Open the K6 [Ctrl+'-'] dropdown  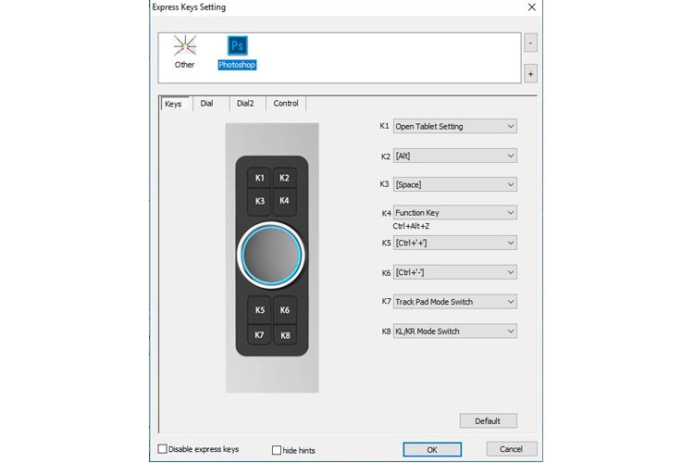coord(455,272)
